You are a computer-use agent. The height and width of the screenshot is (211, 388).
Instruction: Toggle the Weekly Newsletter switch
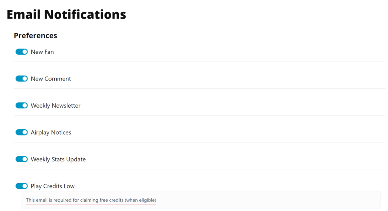[x=22, y=105]
